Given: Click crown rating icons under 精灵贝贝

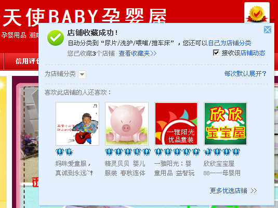Looking at the screenshot, I should click(128, 152).
